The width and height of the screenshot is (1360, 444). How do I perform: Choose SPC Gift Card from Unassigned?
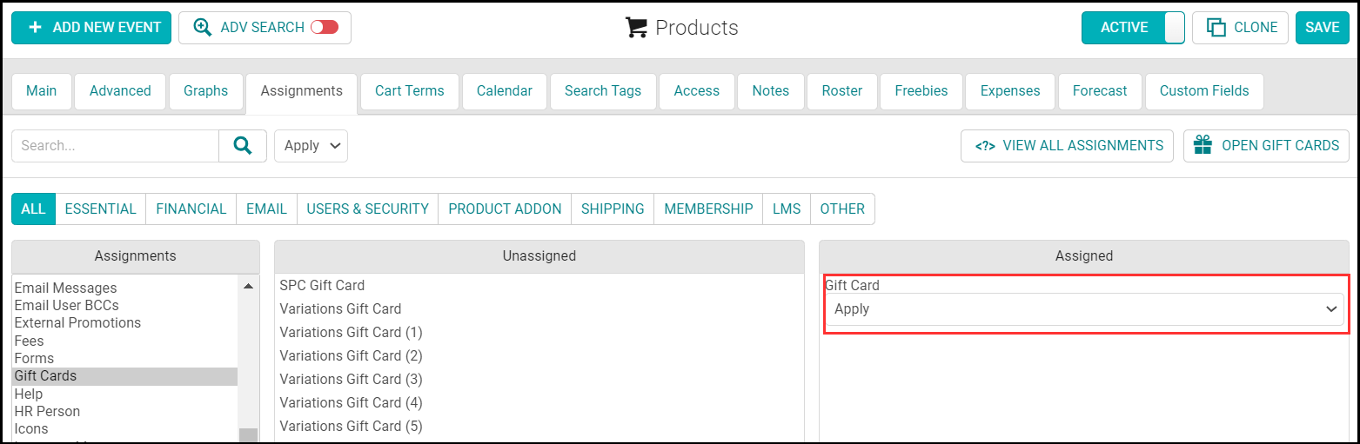(322, 285)
